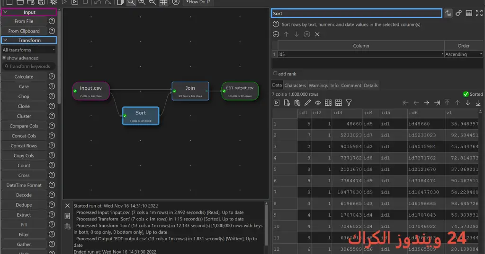
Task: Toggle the grid display toolbar icon
Action: coord(163,2)
